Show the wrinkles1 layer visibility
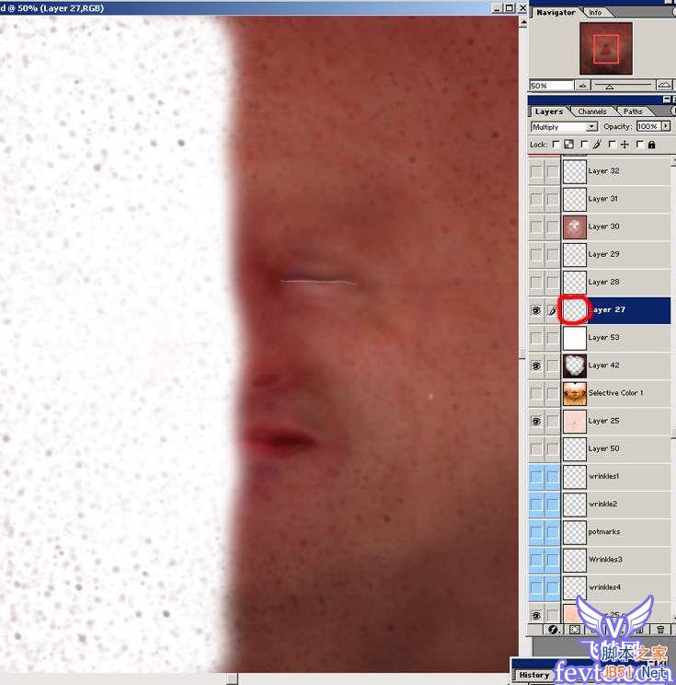Image resolution: width=676 pixels, height=685 pixels. tap(536, 477)
